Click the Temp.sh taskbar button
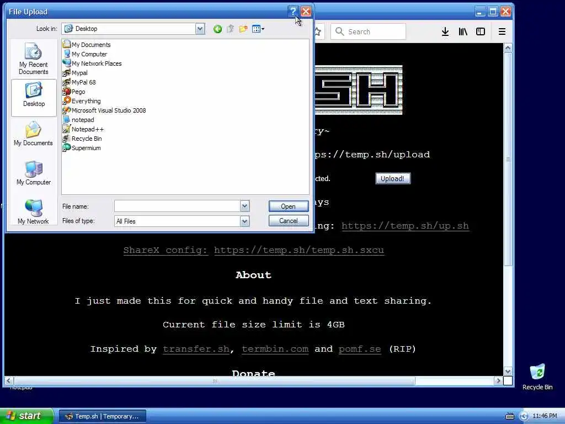The width and height of the screenshot is (565, 424). pos(103,416)
